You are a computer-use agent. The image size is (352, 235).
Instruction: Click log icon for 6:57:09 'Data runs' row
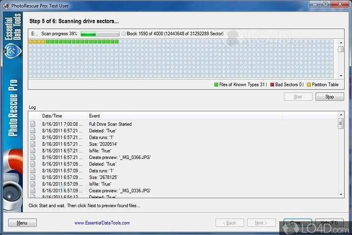33,171
